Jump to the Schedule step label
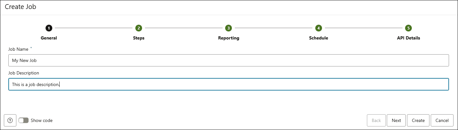The image size is (458, 130). [x=318, y=38]
